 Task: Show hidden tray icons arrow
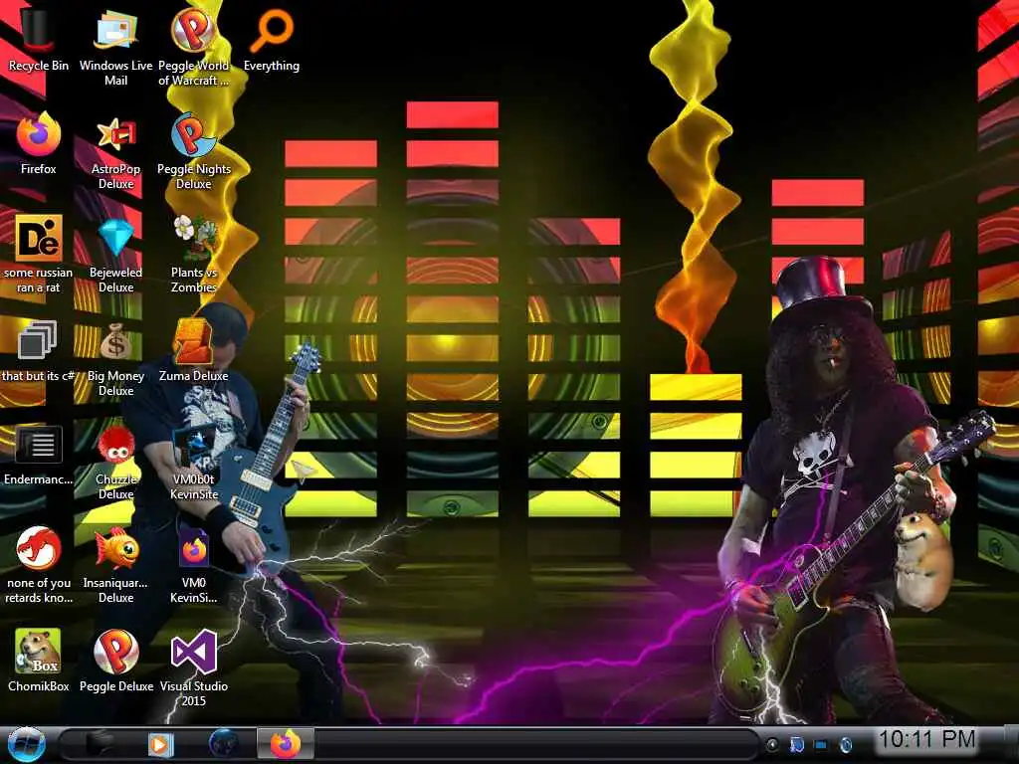point(772,744)
